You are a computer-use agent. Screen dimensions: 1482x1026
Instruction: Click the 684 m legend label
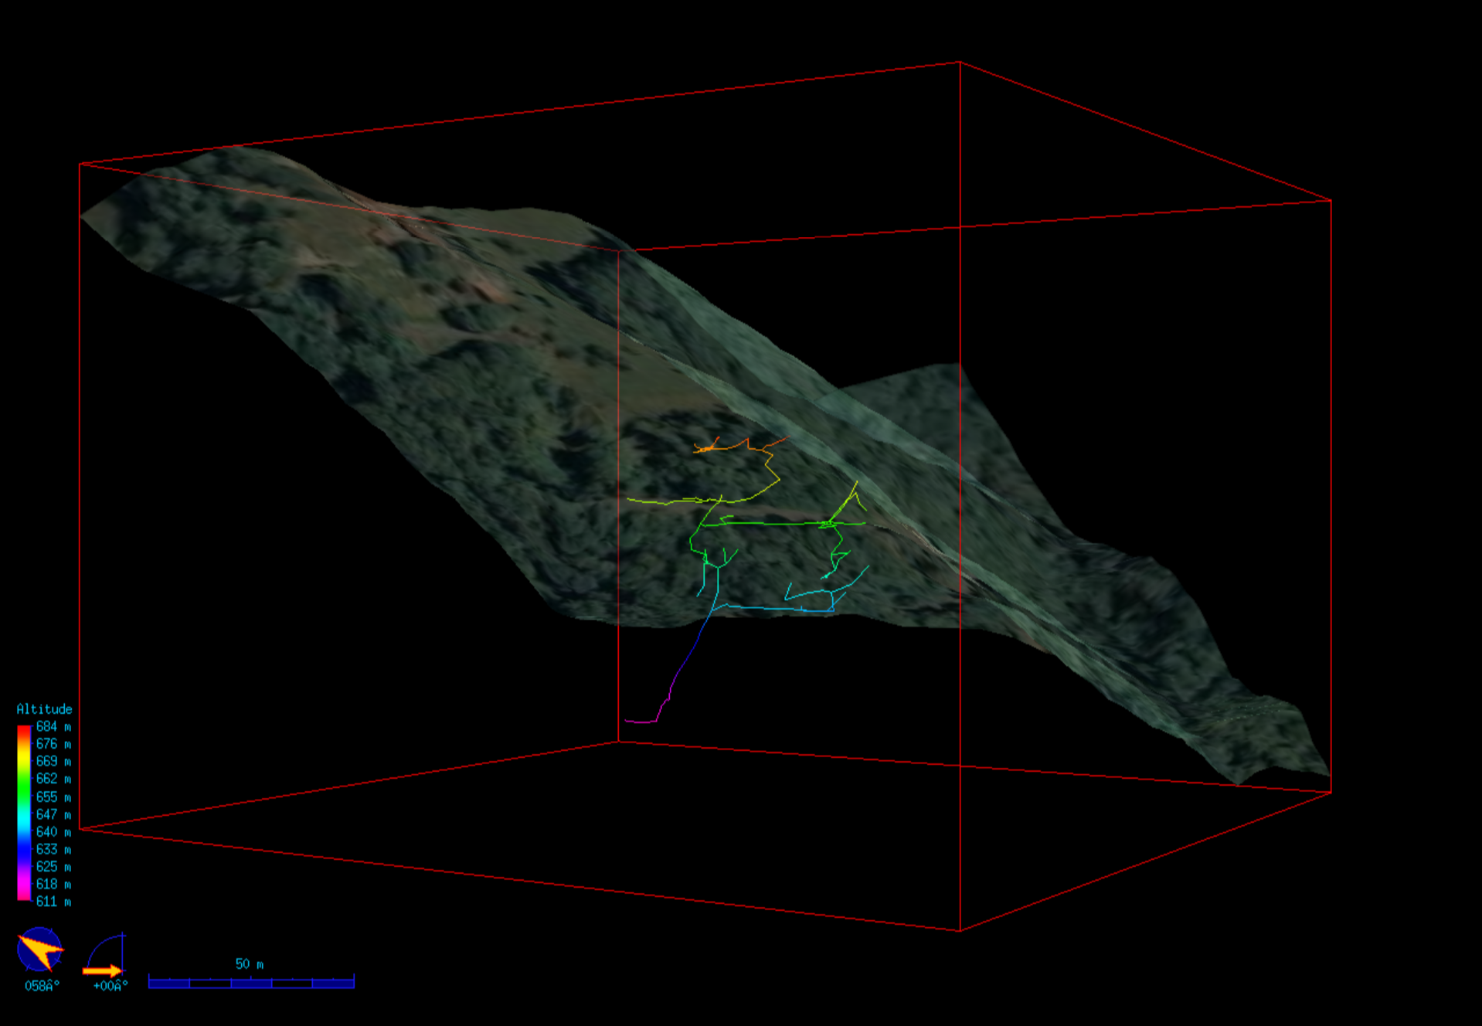53,727
